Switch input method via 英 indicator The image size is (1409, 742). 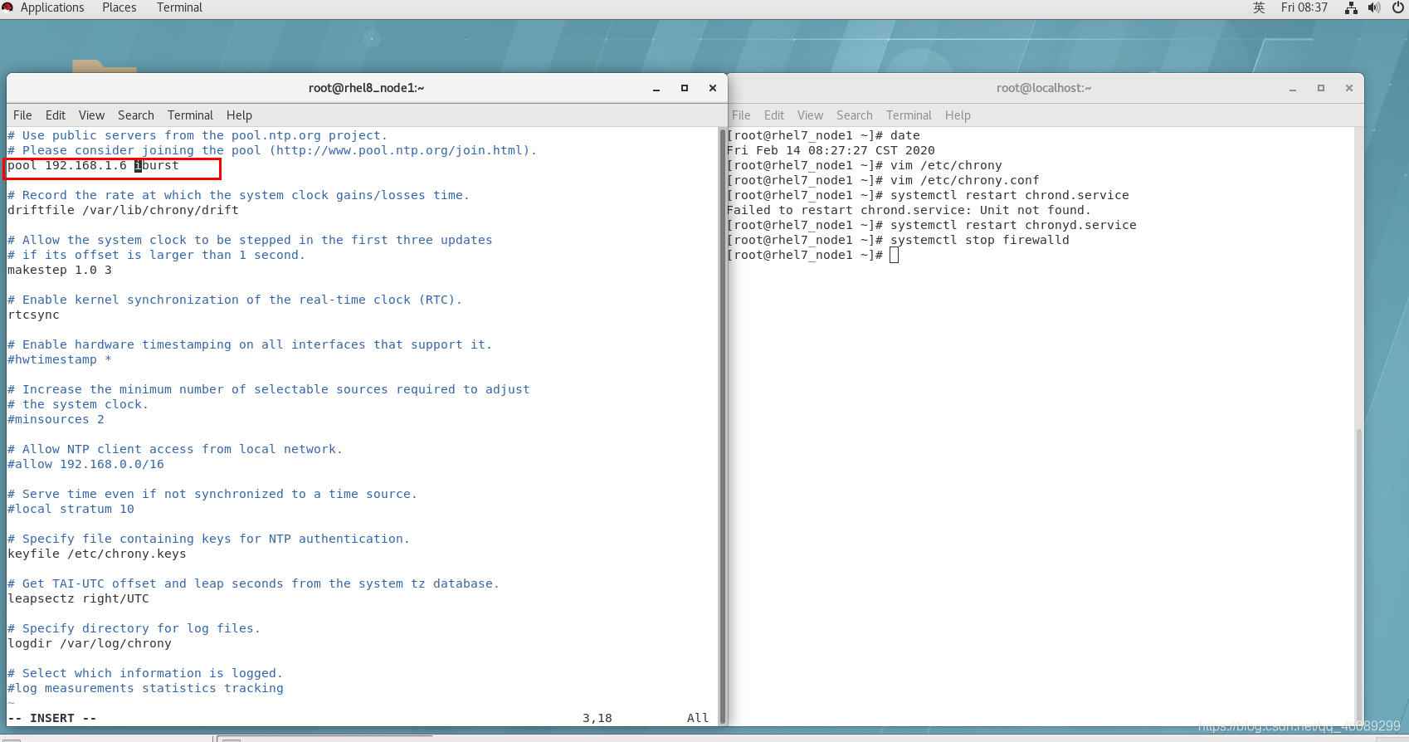point(1259,7)
